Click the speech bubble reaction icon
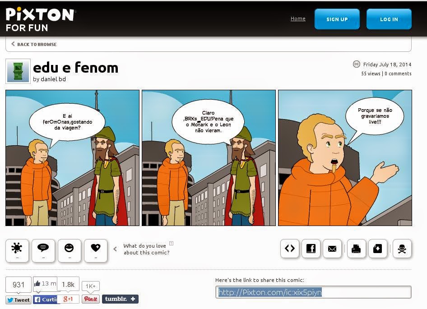This screenshot has width=427, height=309. click(x=43, y=251)
